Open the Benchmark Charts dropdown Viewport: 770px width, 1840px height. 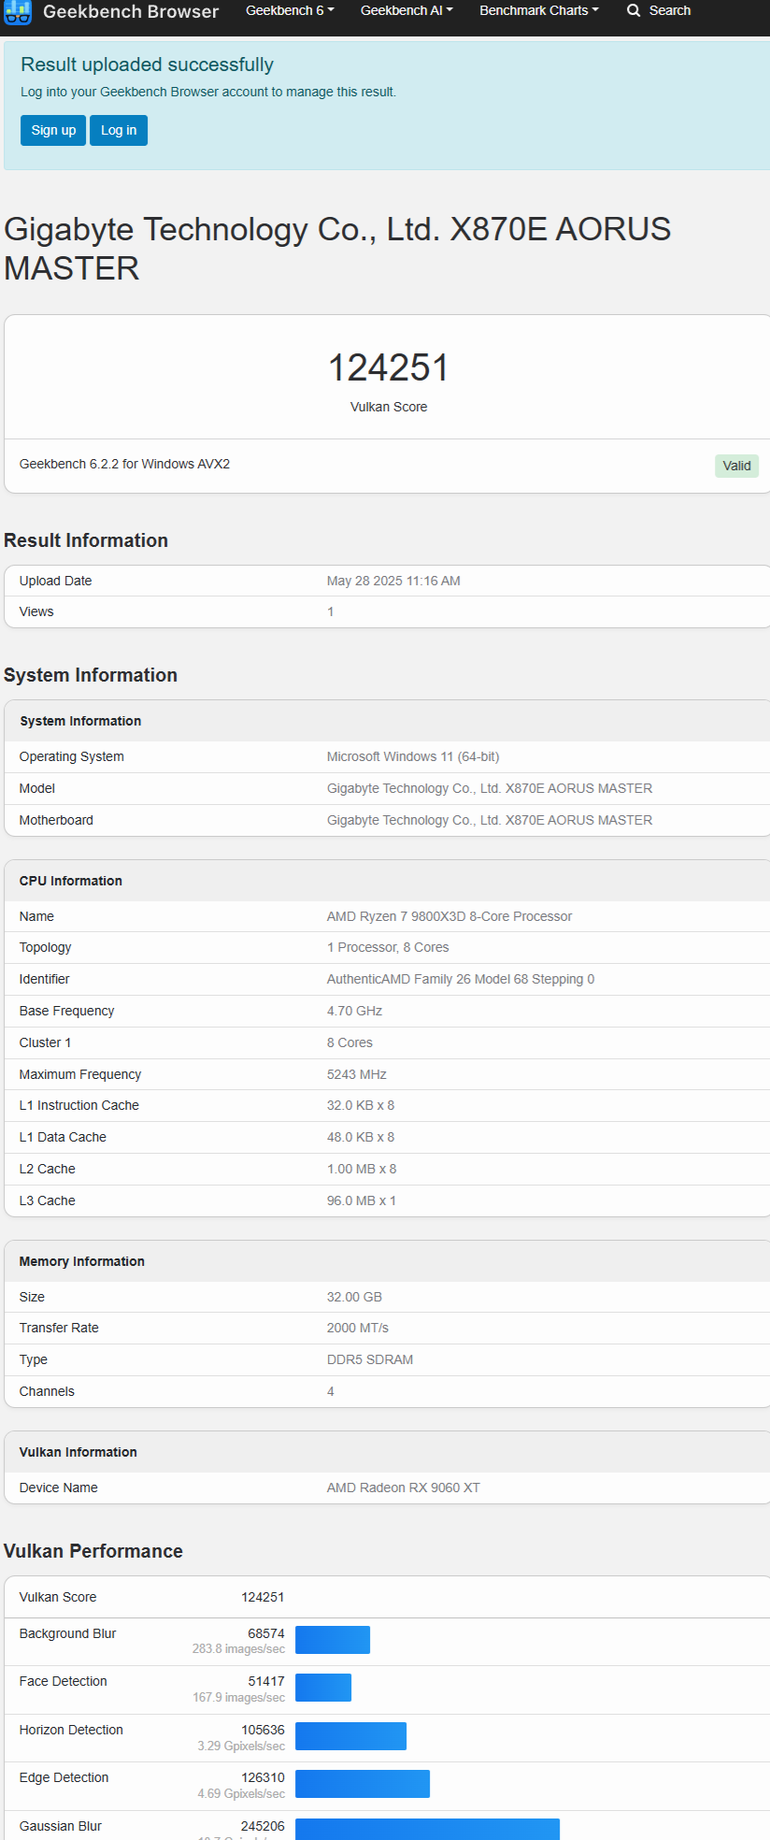539,10
